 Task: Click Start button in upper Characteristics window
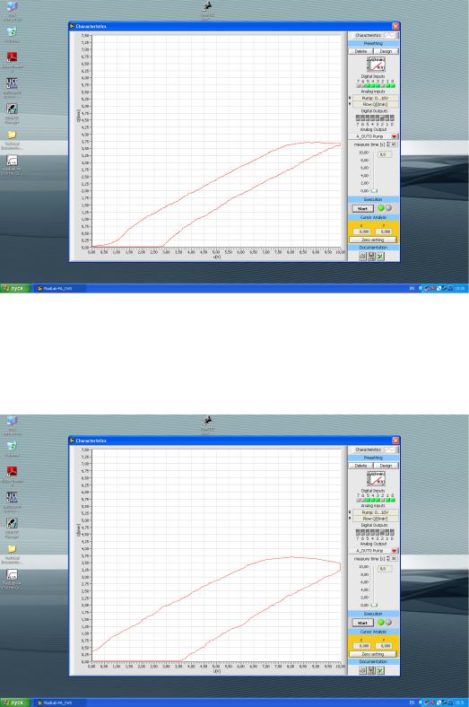[362, 208]
